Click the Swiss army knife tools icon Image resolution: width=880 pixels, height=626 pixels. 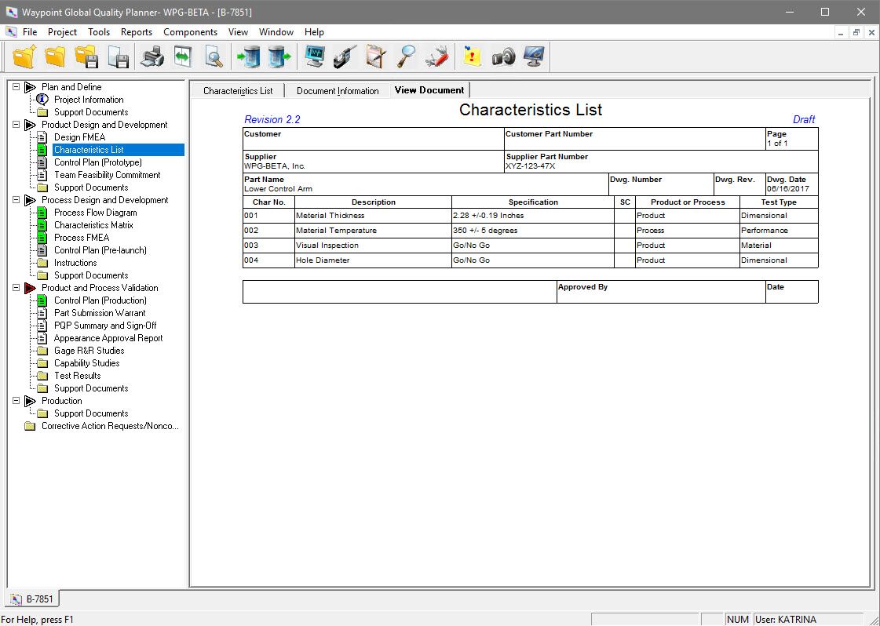pos(437,56)
